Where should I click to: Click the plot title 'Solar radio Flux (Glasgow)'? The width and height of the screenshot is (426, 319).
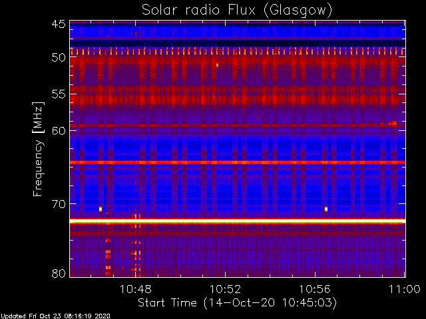point(237,10)
